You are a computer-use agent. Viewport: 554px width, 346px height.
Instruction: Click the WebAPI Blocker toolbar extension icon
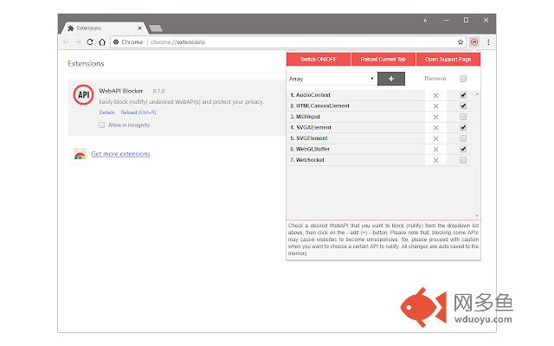click(x=474, y=42)
